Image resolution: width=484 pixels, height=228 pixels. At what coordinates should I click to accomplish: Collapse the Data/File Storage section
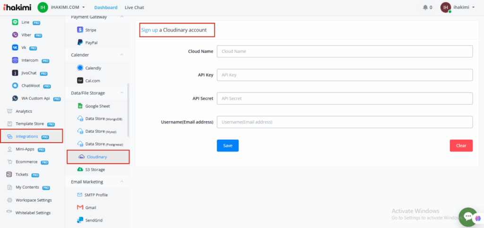tap(121, 93)
